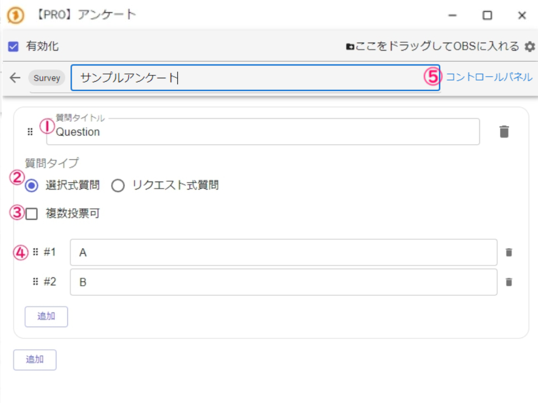Delete option #1 using its trash icon

coord(509,253)
